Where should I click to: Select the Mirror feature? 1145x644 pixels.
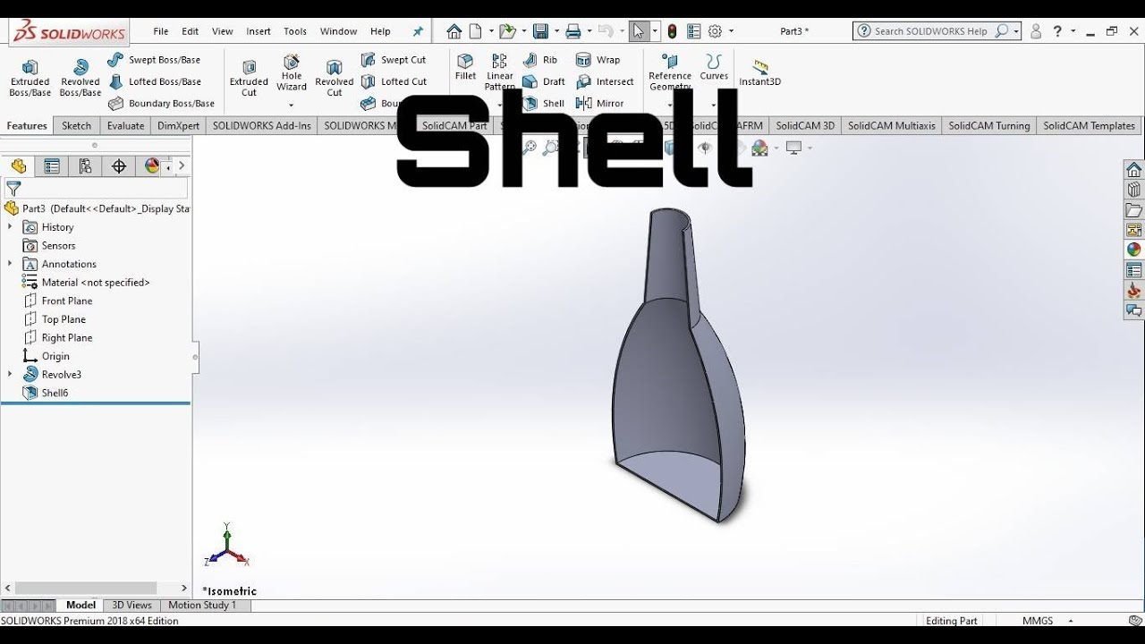(x=600, y=103)
